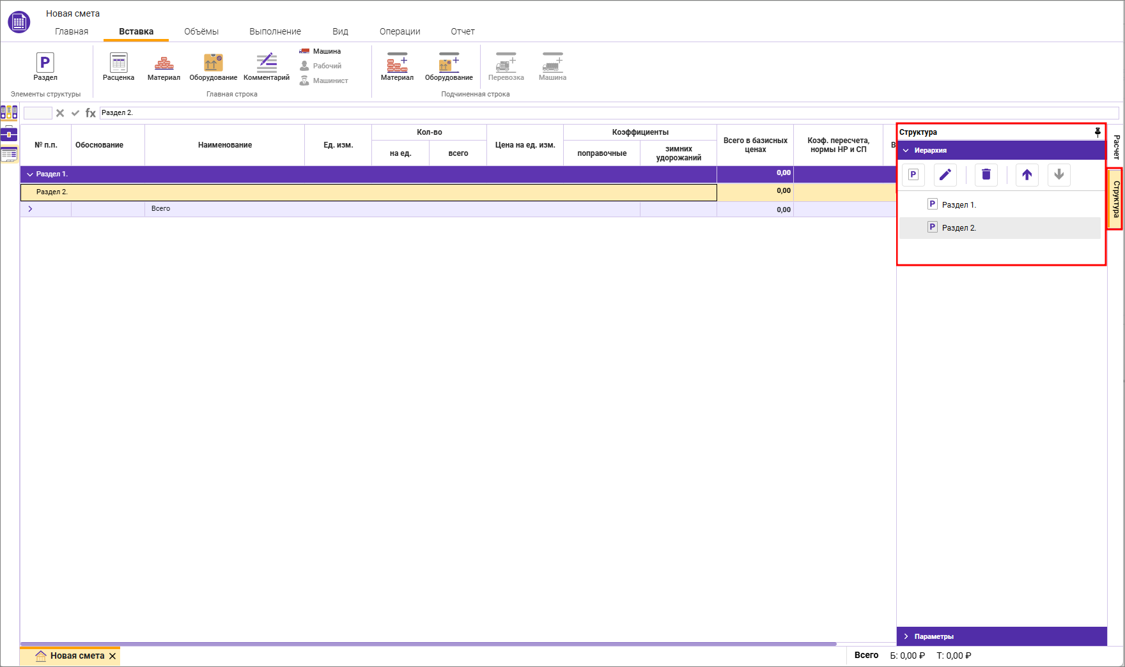Confirm formula with the check mark
Screen dimensions: 1125x667
tap(75, 113)
